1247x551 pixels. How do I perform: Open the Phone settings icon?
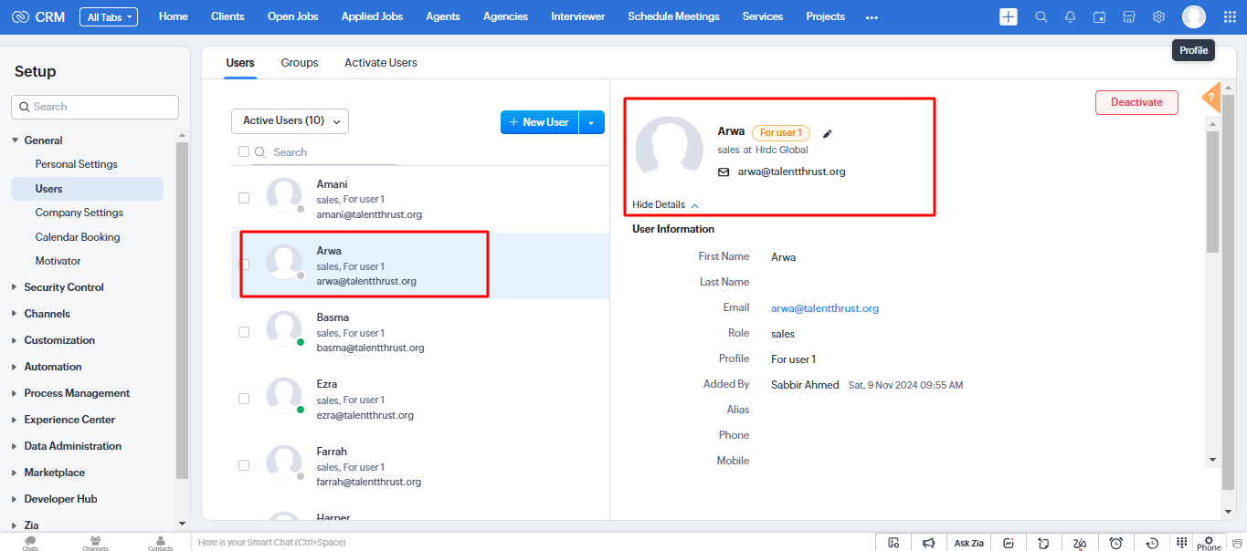pyautogui.click(x=1209, y=542)
